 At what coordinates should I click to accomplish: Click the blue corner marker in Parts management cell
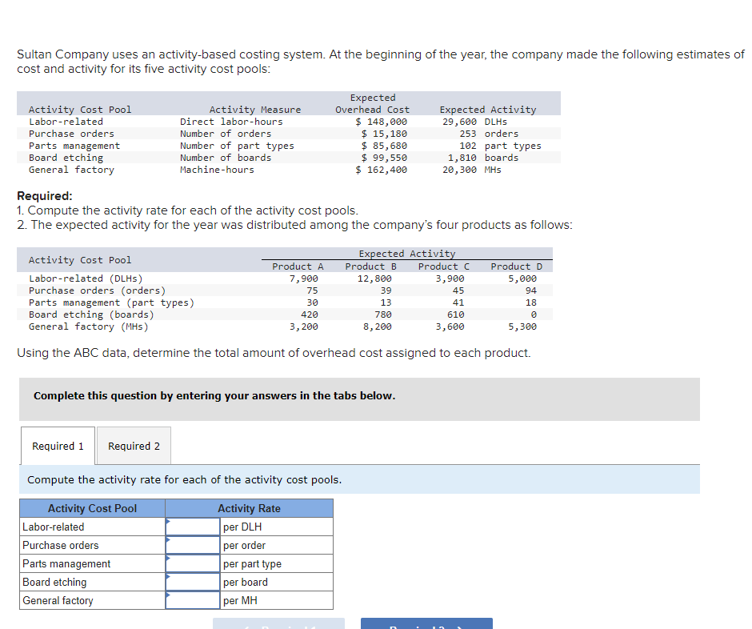168,558
